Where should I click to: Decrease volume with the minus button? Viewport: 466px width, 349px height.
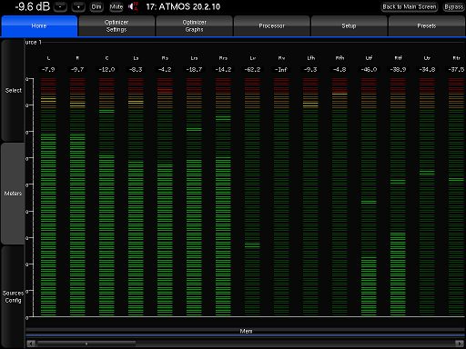click(x=60, y=6)
